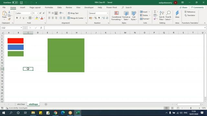The width and height of the screenshot is (207, 116).
Task: Open Cell Styles gallery
Action: tap(134, 16)
